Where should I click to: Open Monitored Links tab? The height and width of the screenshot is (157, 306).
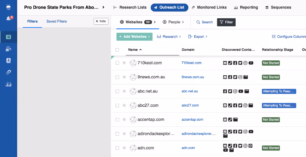pos(209,7)
